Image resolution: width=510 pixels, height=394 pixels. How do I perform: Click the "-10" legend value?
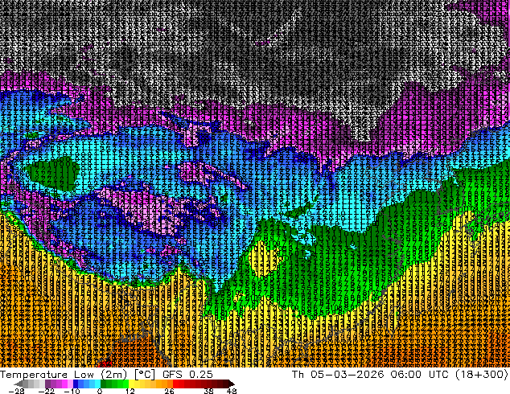coord(72,391)
